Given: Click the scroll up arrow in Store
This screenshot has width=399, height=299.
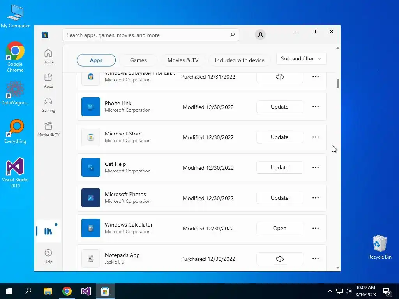Looking at the screenshot, I should coord(338,48).
